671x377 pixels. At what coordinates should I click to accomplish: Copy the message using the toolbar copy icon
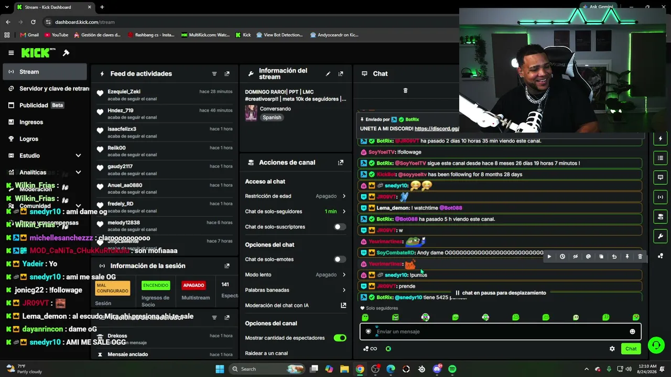601,257
